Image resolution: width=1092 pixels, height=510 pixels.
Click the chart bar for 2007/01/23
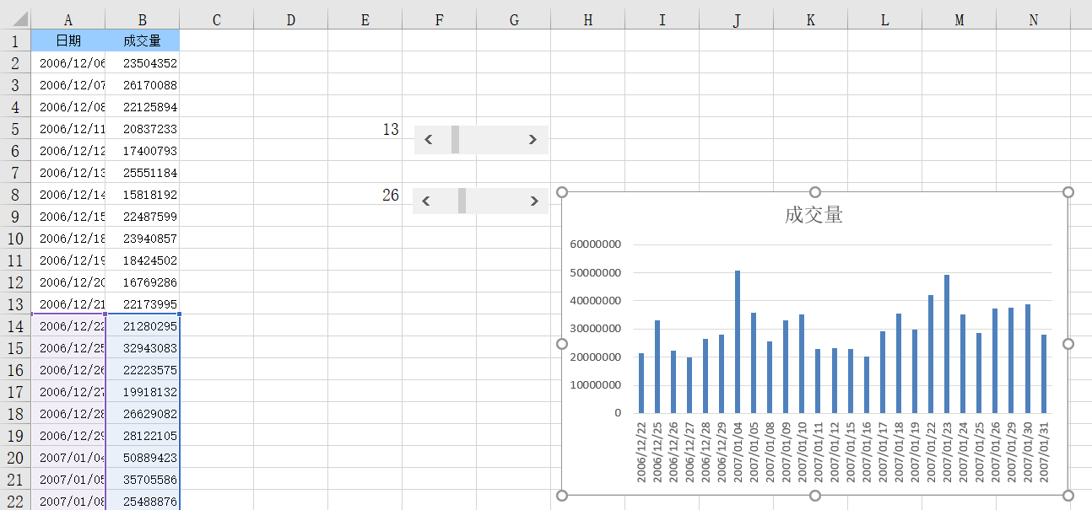click(x=947, y=344)
